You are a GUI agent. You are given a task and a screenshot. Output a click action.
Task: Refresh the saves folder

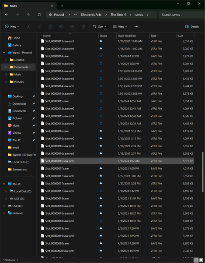point(39,15)
